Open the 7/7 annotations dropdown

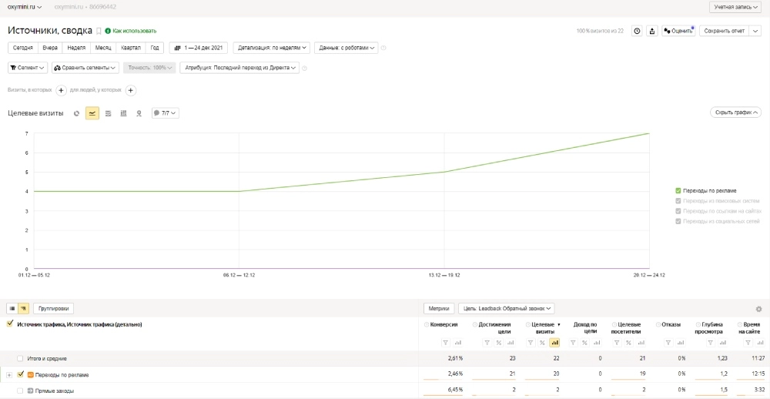(x=165, y=113)
